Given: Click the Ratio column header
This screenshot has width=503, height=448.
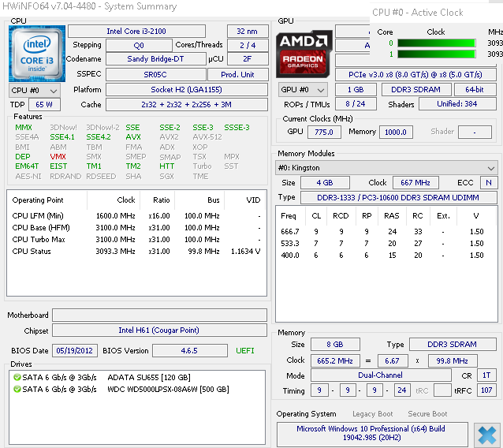Looking at the screenshot, I should (x=157, y=200).
